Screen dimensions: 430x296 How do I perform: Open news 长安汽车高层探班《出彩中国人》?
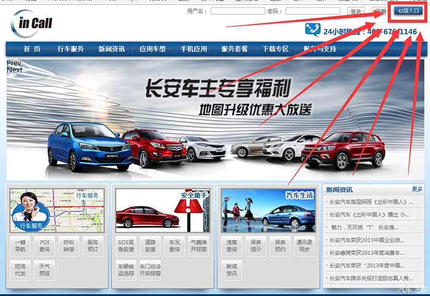coord(371,202)
